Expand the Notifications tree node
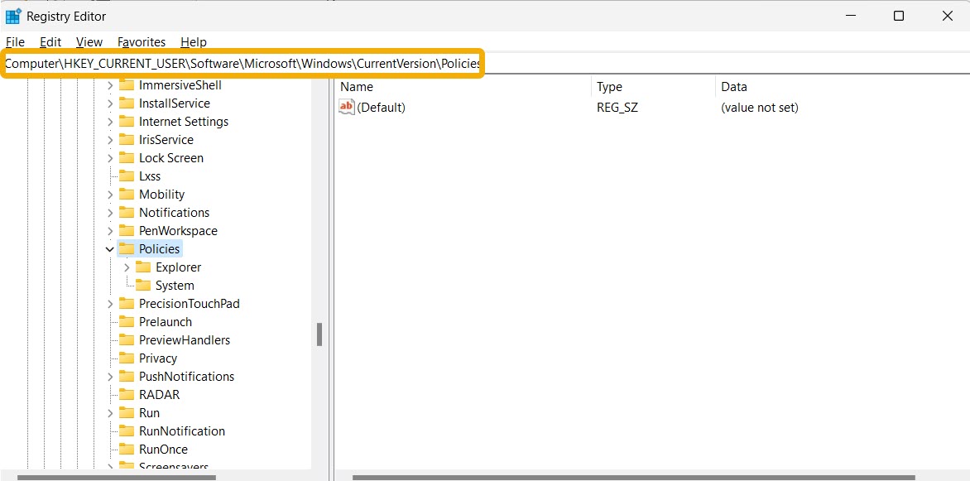This screenshot has height=481, width=970. [109, 212]
